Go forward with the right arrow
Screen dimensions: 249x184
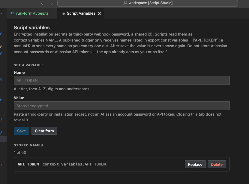[x=51, y=3]
